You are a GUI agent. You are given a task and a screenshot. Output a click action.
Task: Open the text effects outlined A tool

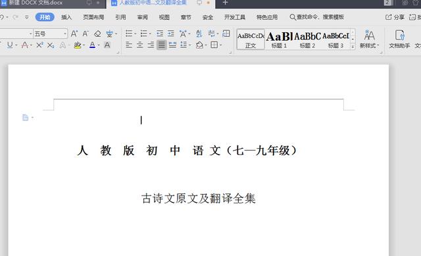[62, 45]
